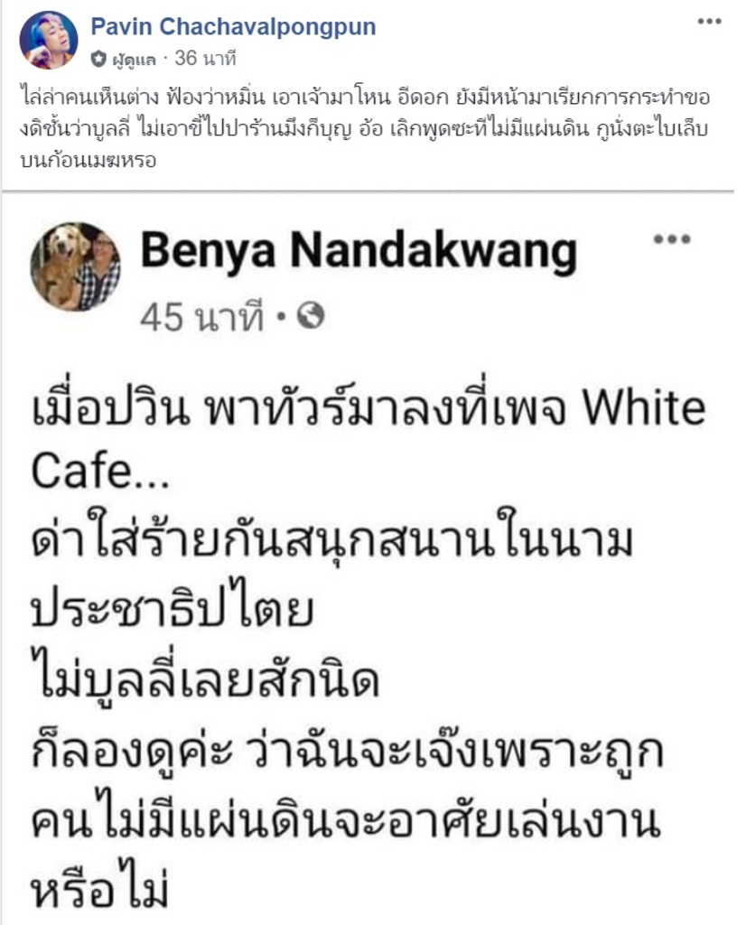Click Pavin's caption text starting with ไล่ล่าคนเห็นต่าง
Viewport: 746px width, 925px height.
tap(365, 129)
